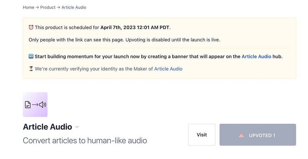Viewport: 308px width, 159px height.
Task: Open the Article Audio hub link
Action: (x=256, y=56)
